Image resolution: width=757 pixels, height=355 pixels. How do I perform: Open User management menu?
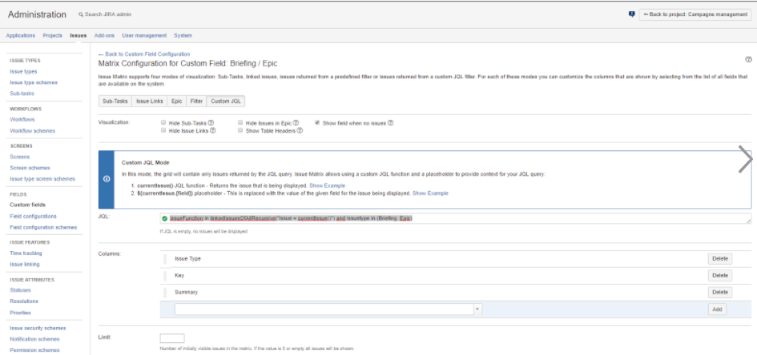(x=144, y=36)
